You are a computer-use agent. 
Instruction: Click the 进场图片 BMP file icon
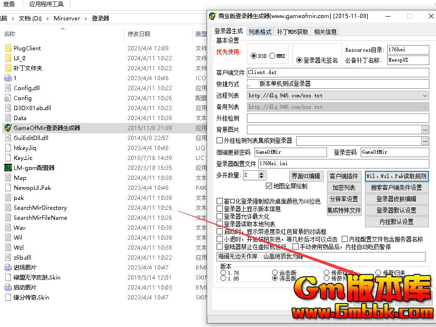click(x=8, y=267)
